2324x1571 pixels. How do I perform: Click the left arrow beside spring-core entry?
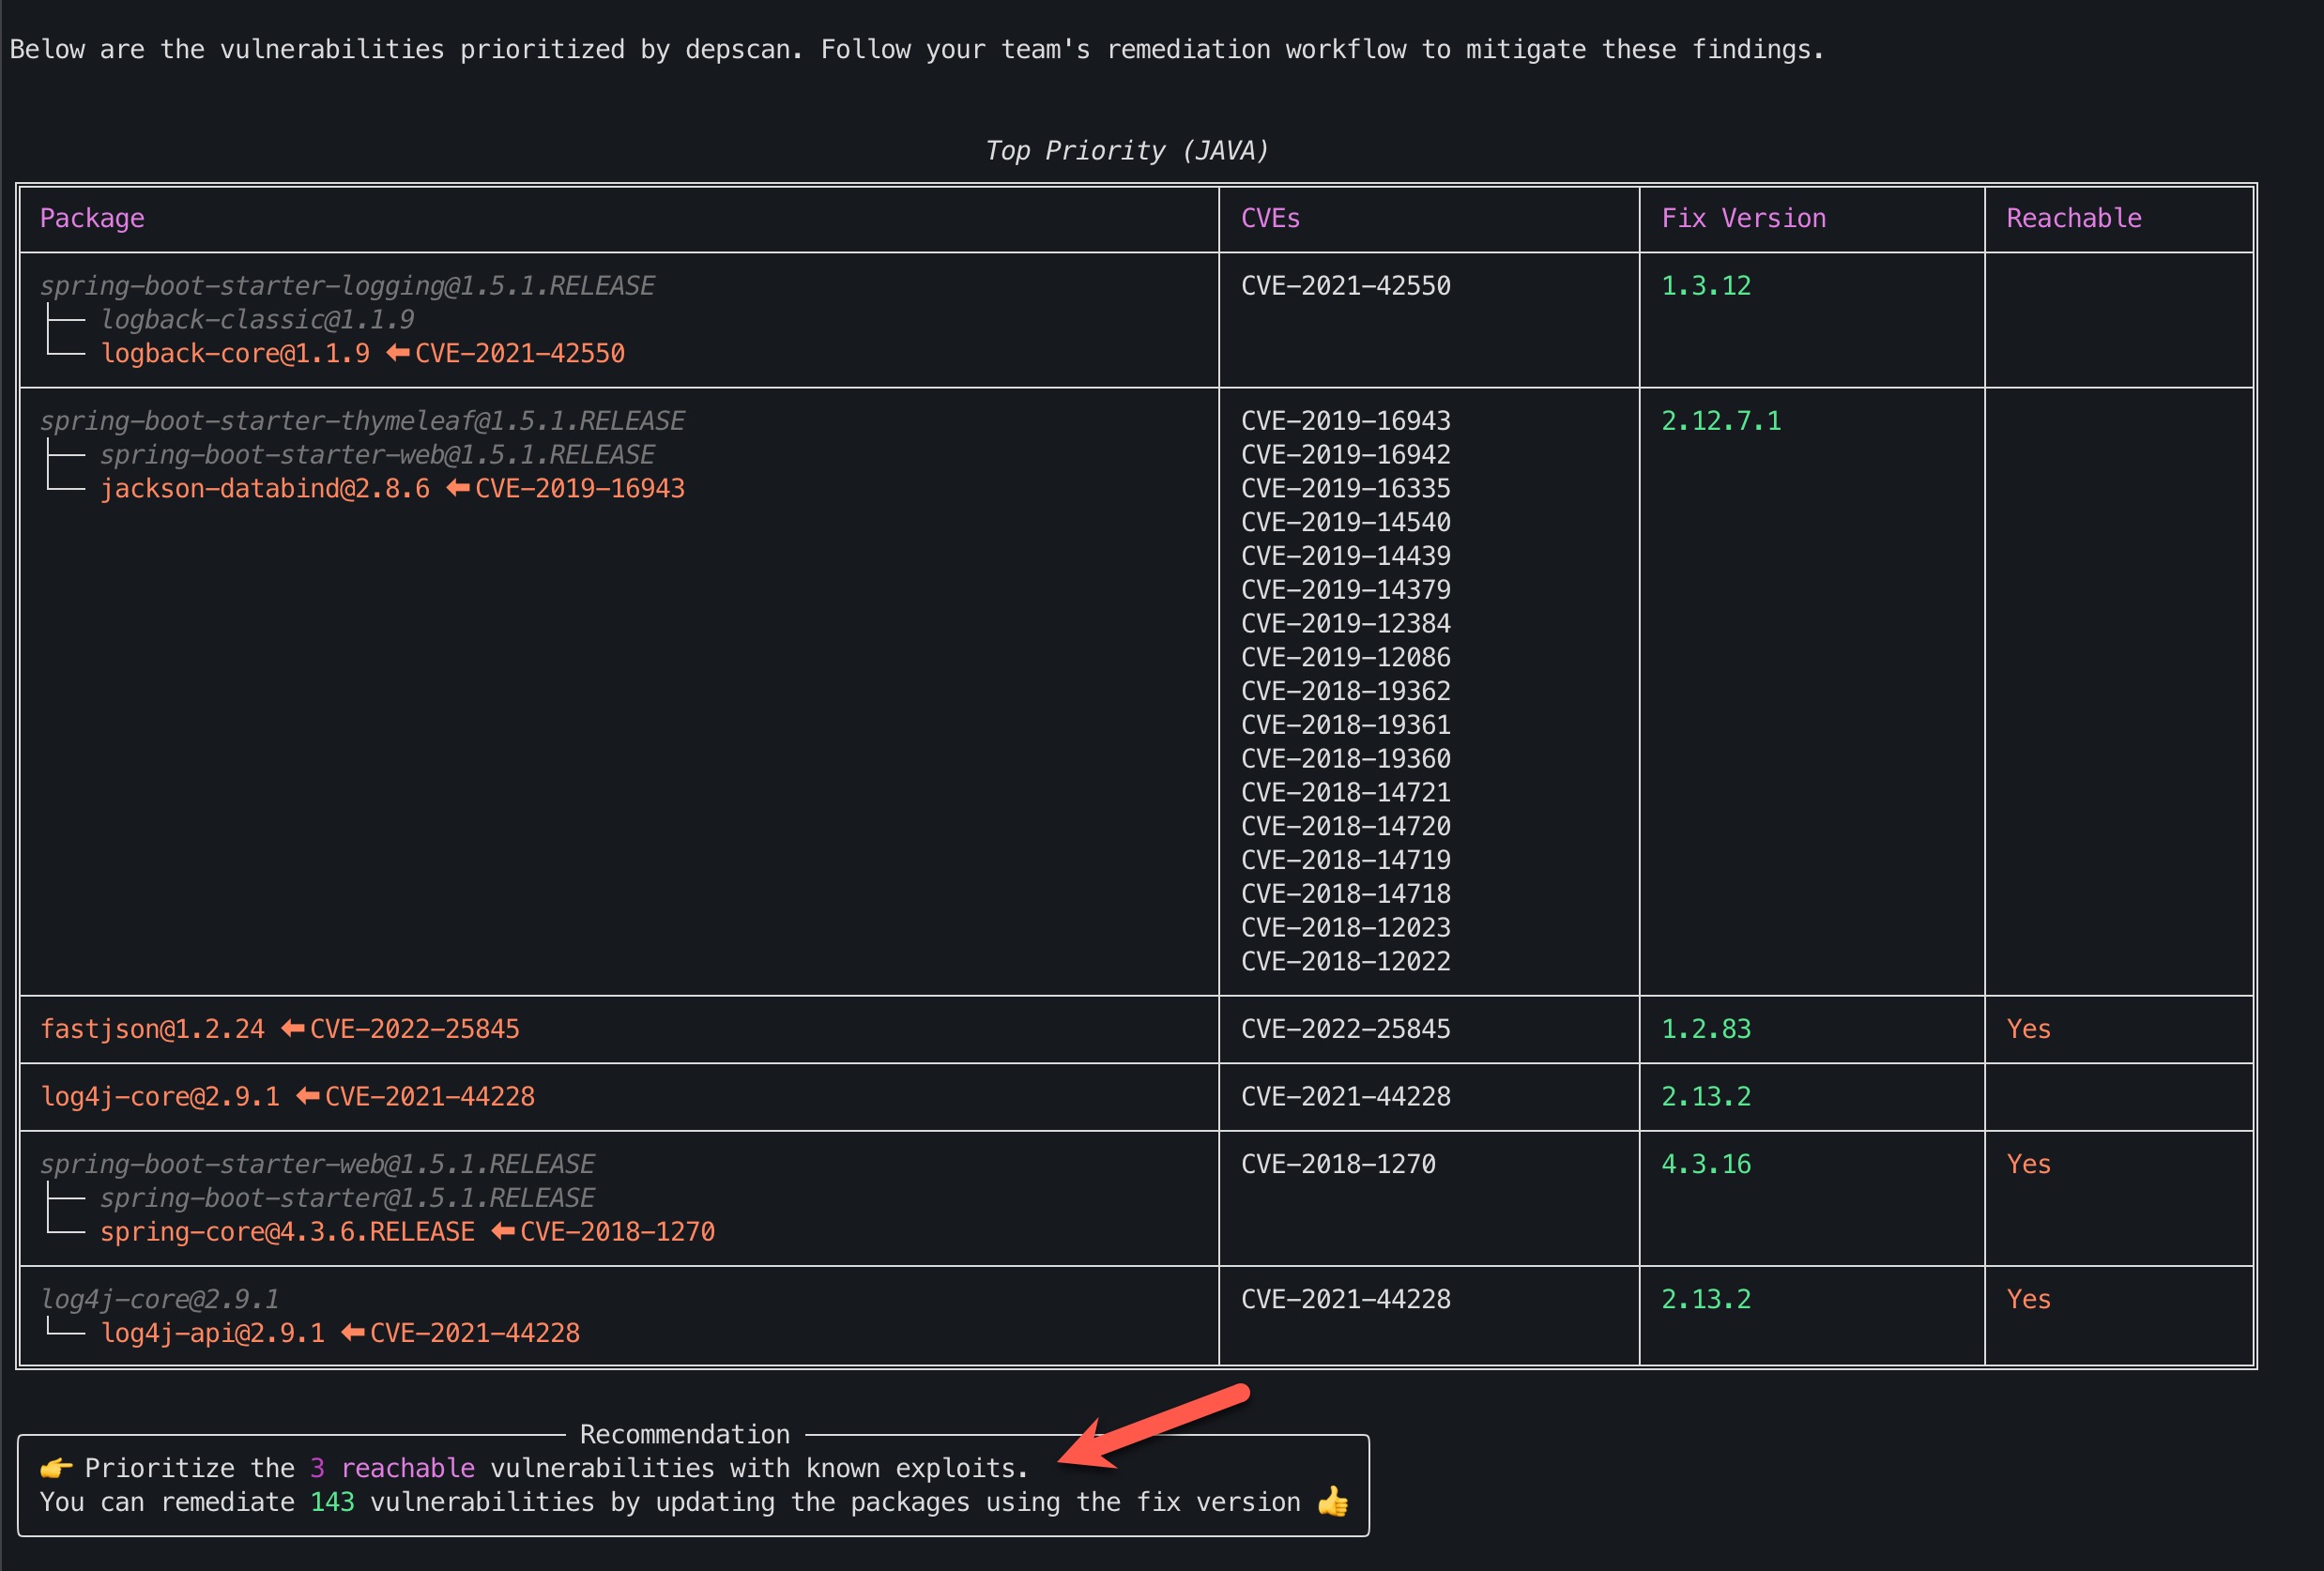coord(502,1231)
